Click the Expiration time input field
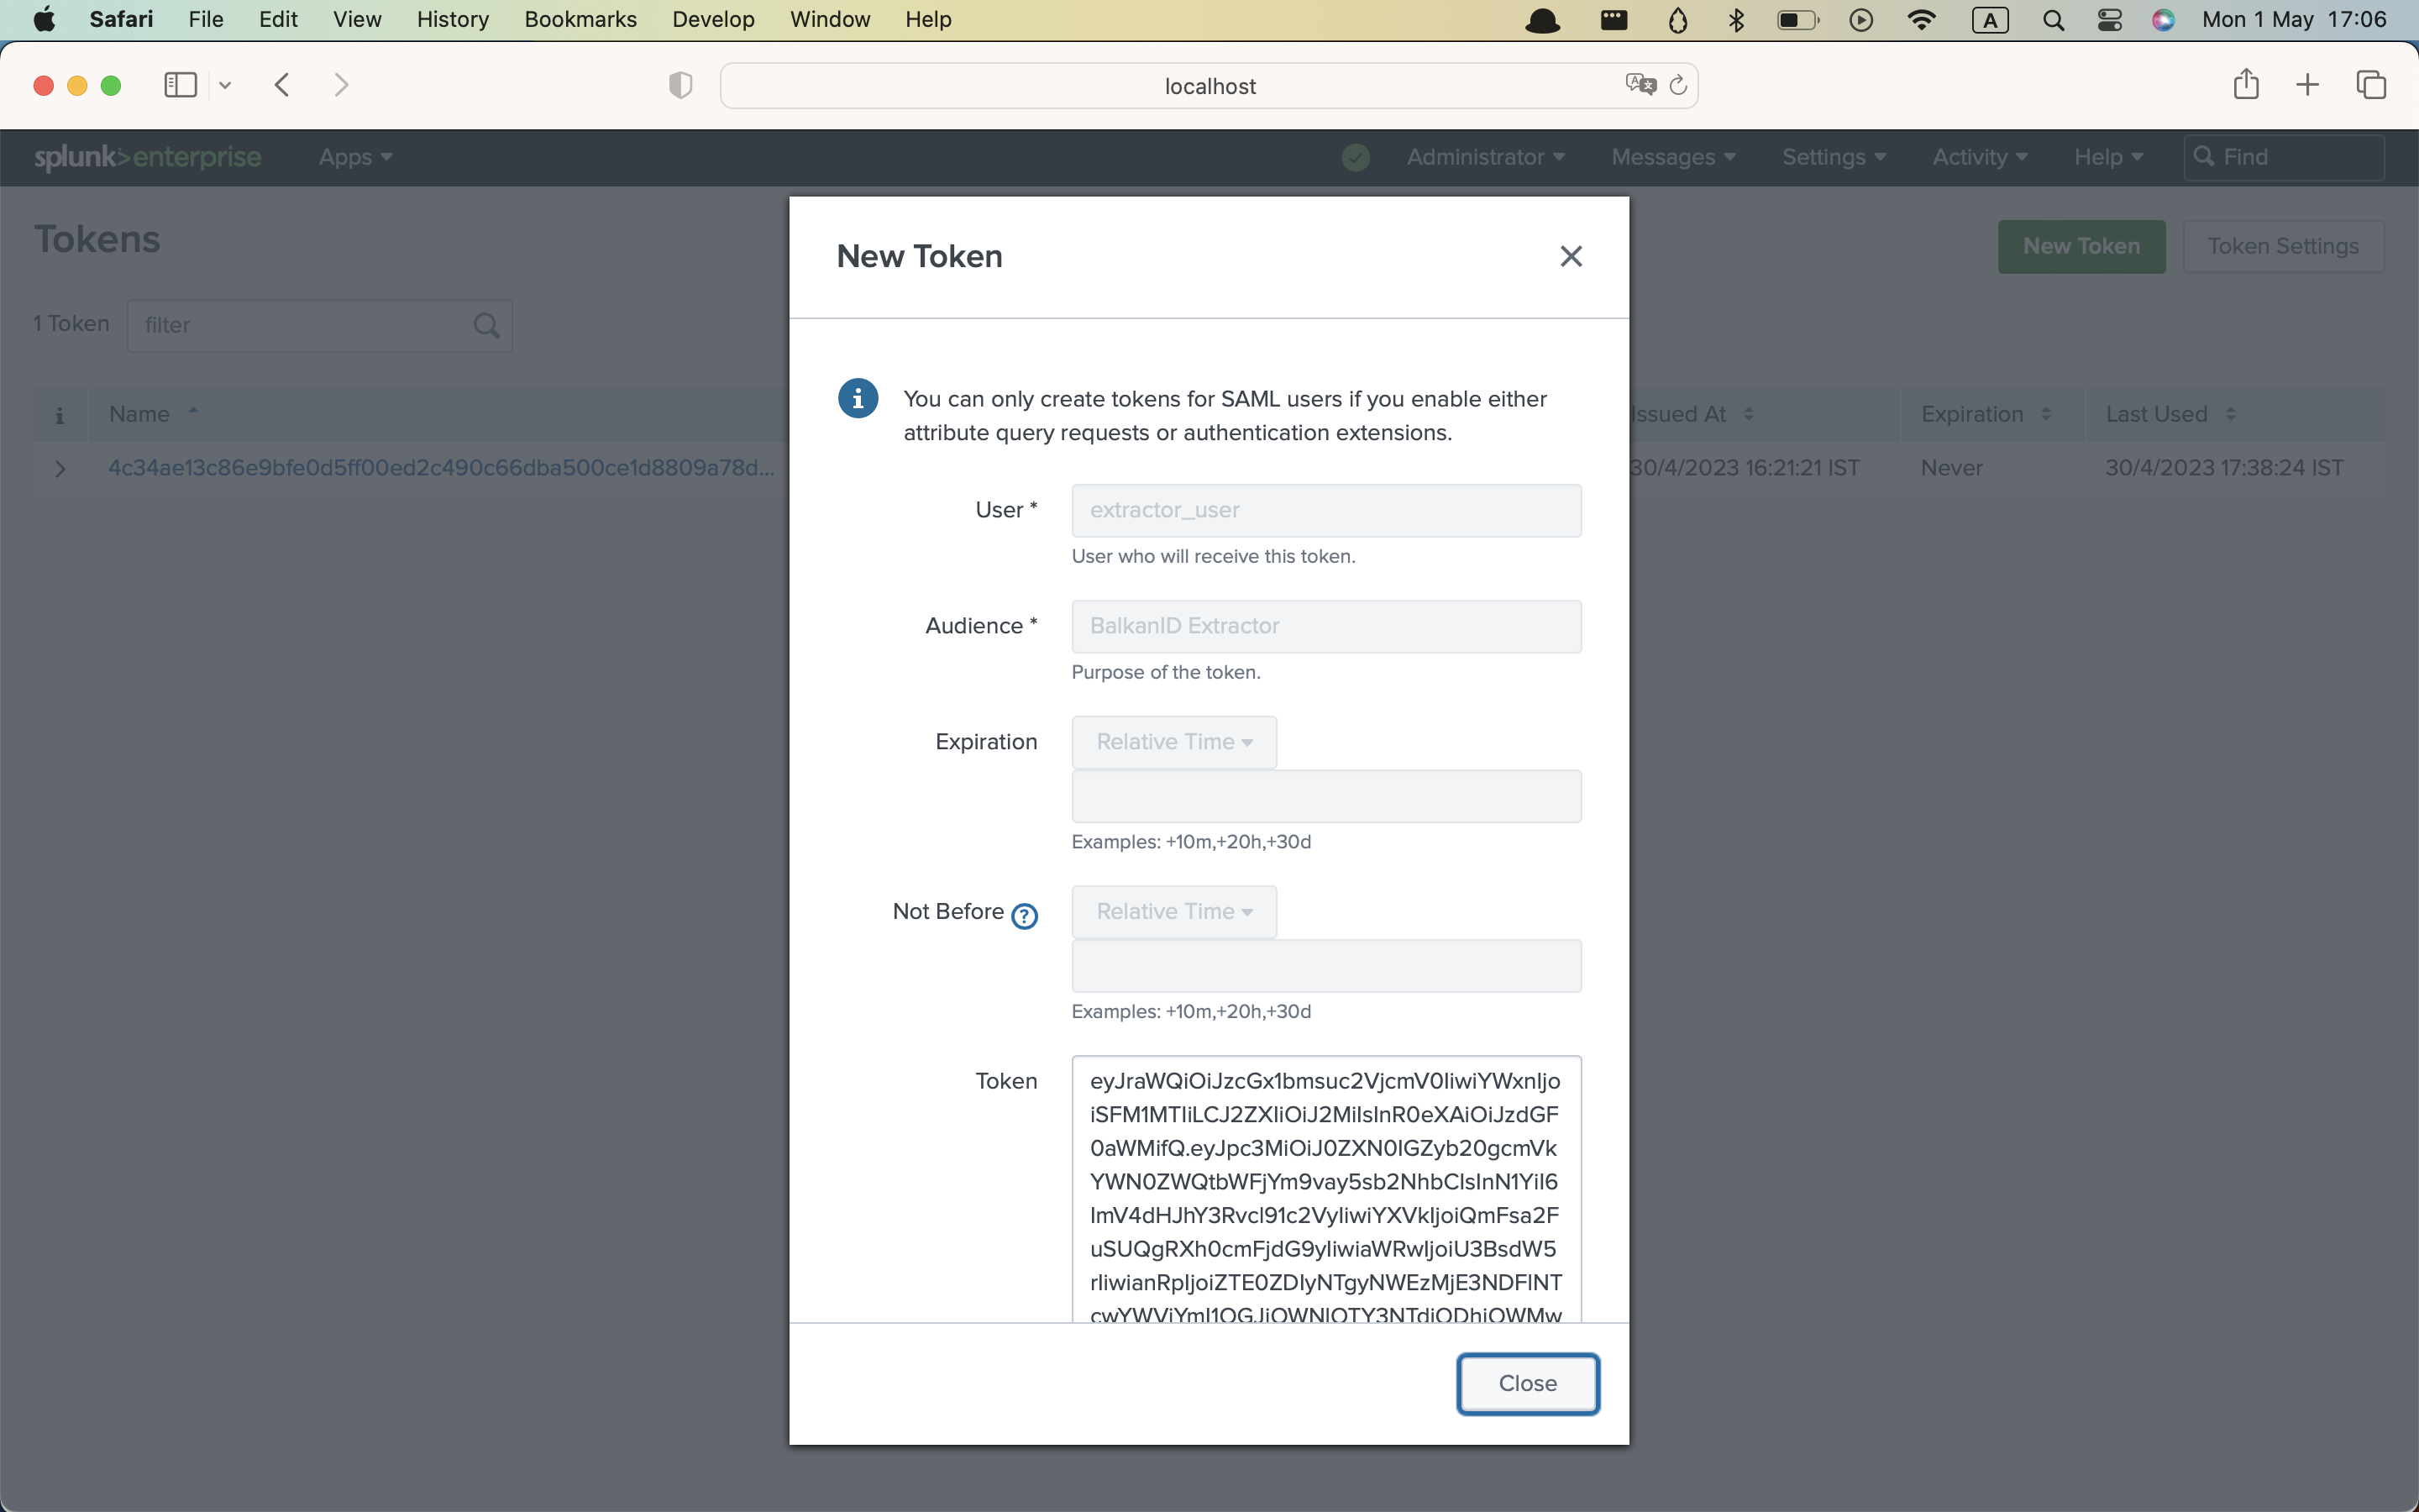Viewport: 2419px width, 1512px height. click(x=1325, y=796)
